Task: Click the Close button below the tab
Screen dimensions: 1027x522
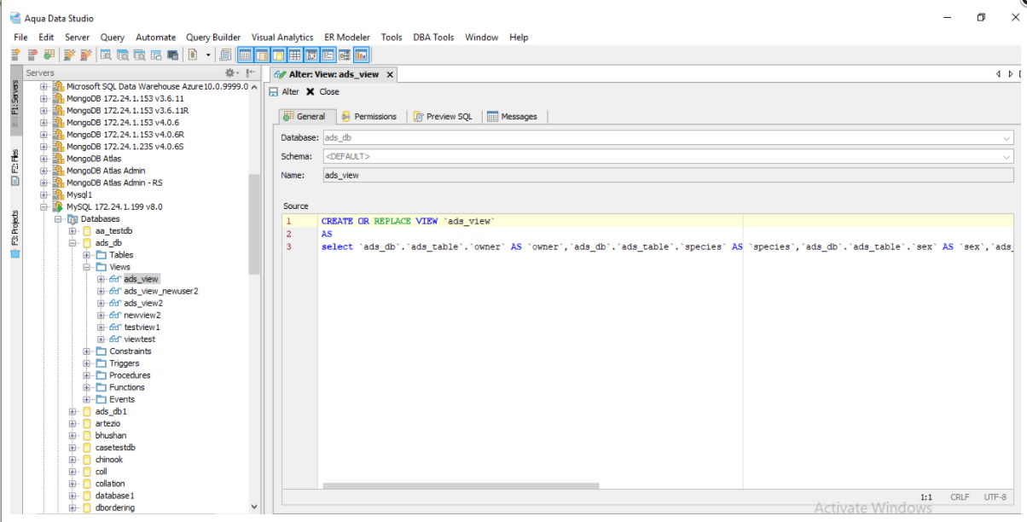Action: pyautogui.click(x=322, y=91)
